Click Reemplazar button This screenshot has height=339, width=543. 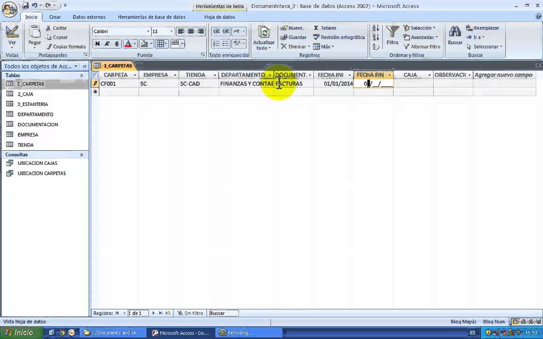pyautogui.click(x=482, y=28)
